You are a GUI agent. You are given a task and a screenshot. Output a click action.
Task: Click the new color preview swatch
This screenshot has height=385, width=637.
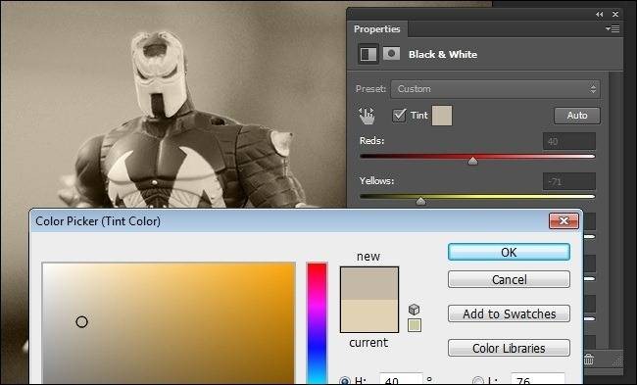tap(369, 283)
